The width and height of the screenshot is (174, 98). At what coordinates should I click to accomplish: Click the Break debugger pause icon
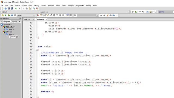point(60,15)
